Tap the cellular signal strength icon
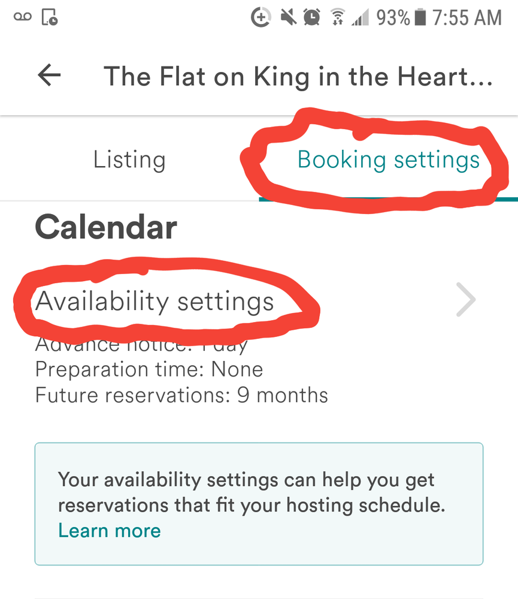518x599 pixels. [361, 18]
